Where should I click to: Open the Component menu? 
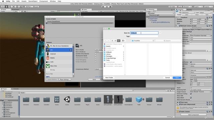[x=44, y=1]
